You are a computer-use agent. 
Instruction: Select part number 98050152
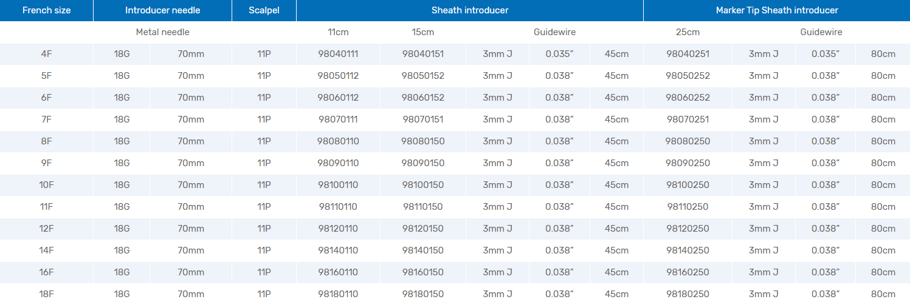pos(423,76)
